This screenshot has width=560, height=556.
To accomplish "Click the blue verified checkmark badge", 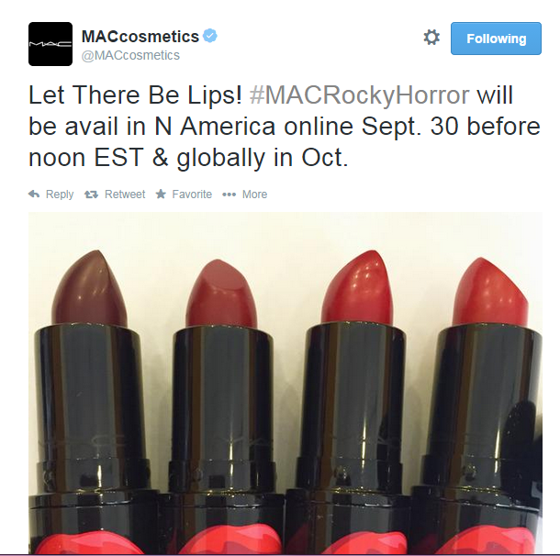I will tap(210, 36).
